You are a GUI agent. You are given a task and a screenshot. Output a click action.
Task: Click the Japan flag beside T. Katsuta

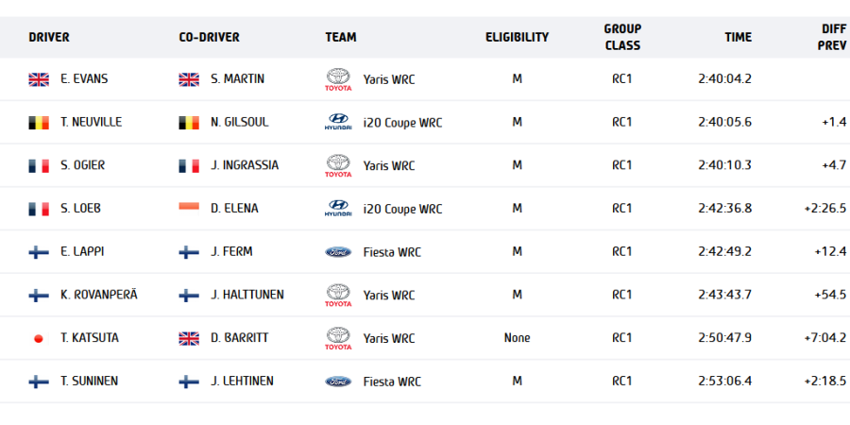[39, 338]
